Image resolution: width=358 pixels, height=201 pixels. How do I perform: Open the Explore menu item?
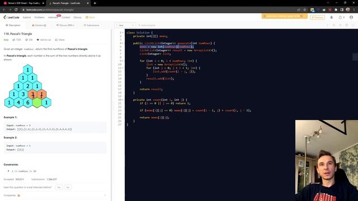[x=27, y=17]
